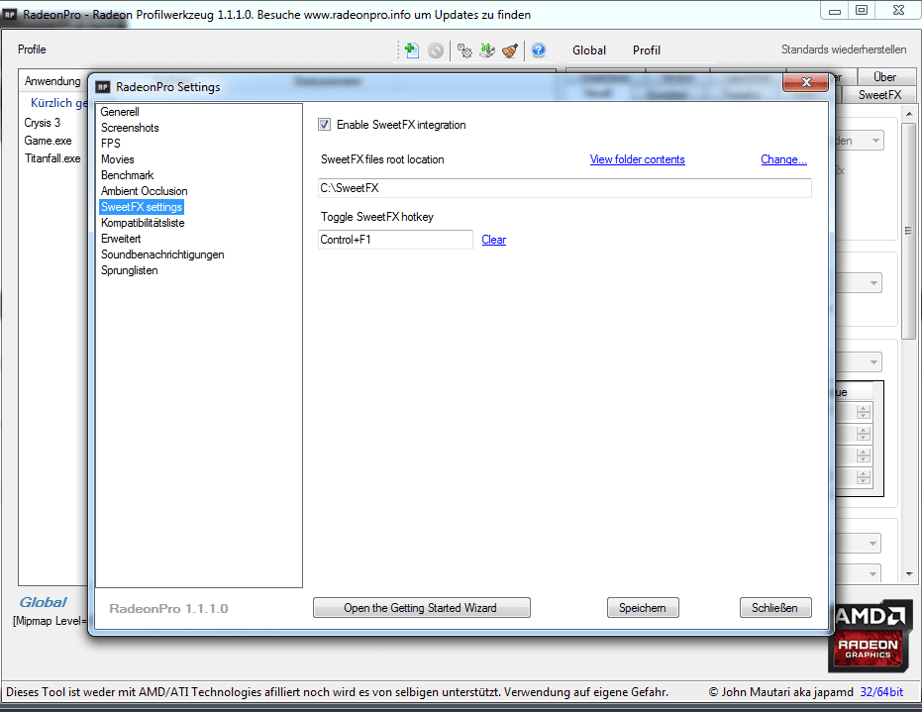Select Titanfall.exe in the profile list
The image size is (922, 712).
tap(52, 158)
